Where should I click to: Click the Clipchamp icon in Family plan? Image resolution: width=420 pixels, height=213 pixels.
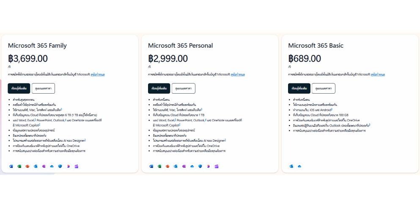(76, 166)
